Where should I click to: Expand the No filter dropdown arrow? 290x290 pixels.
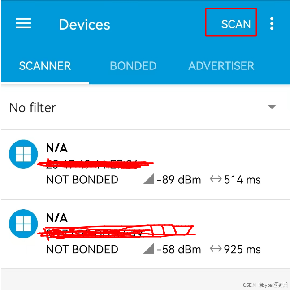click(272, 107)
